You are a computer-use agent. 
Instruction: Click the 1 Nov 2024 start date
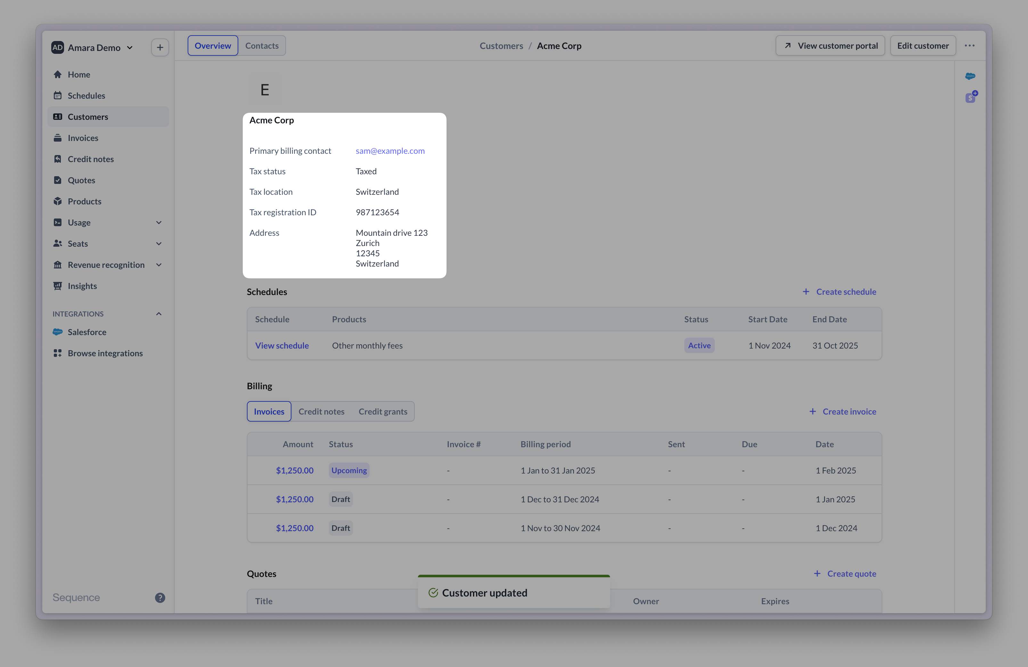[769, 345]
